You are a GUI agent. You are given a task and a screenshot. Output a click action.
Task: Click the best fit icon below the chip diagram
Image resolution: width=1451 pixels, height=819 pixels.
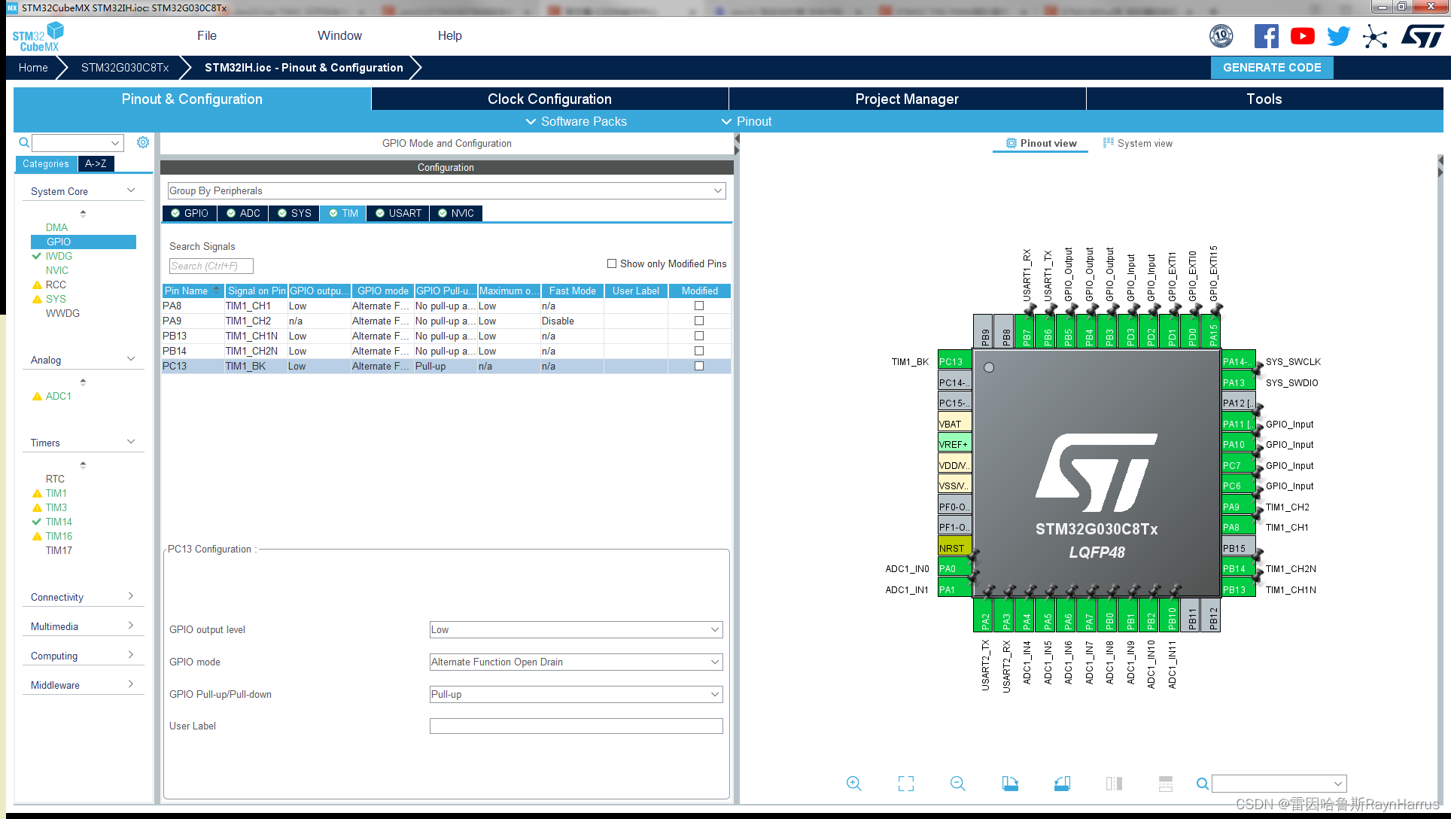(905, 783)
